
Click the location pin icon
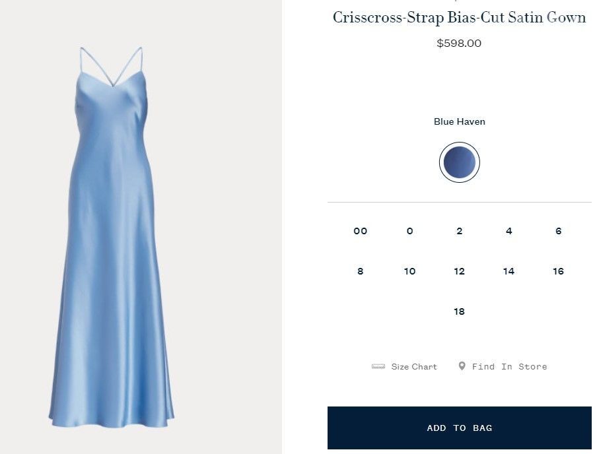462,366
